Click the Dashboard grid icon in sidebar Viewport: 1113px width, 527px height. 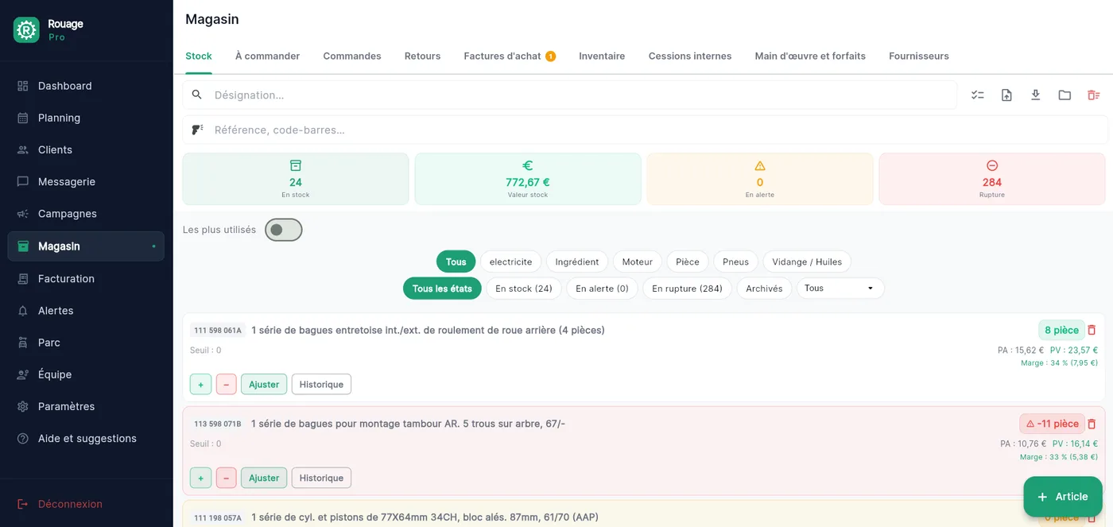tap(23, 86)
